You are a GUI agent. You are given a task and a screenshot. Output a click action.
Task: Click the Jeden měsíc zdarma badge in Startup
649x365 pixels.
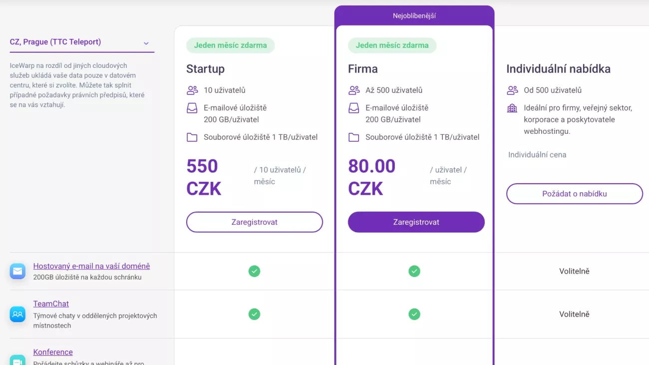point(231,45)
